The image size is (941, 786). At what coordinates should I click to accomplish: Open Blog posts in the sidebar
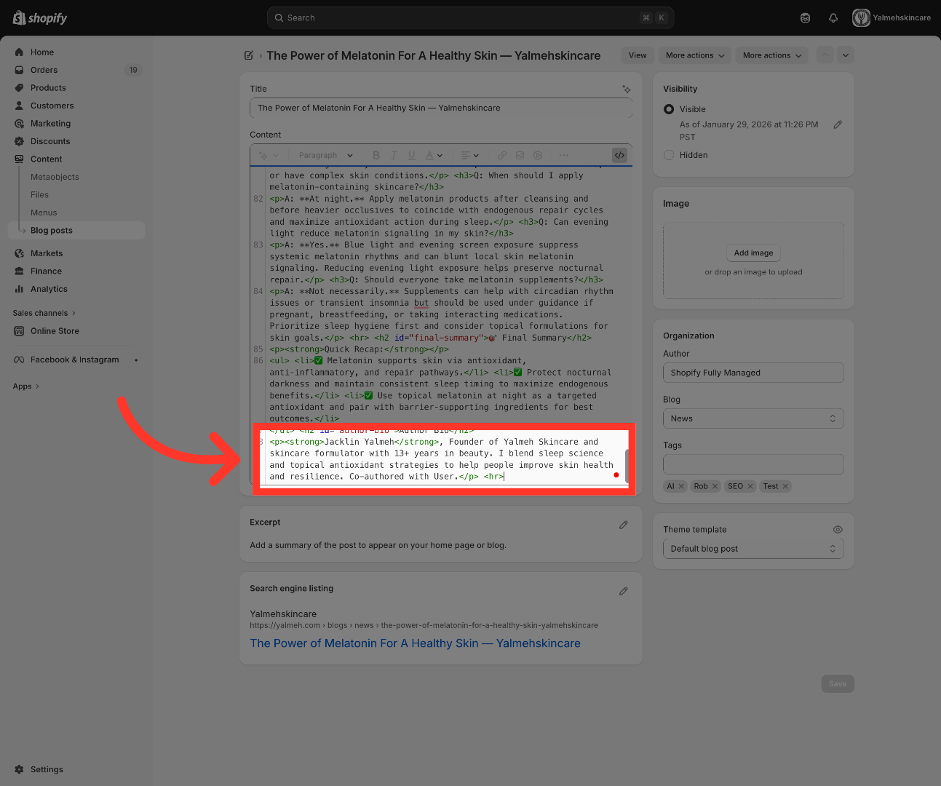52,231
